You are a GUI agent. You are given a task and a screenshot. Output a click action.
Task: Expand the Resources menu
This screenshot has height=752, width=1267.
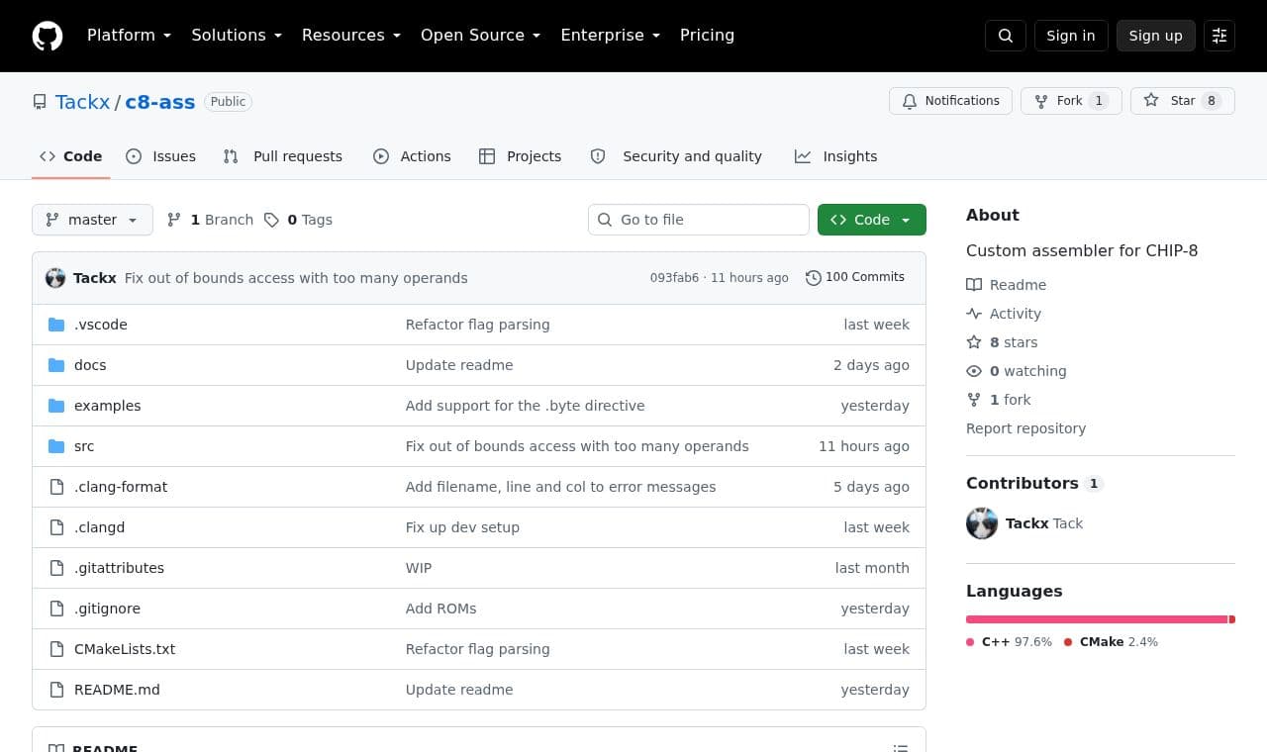351,36
